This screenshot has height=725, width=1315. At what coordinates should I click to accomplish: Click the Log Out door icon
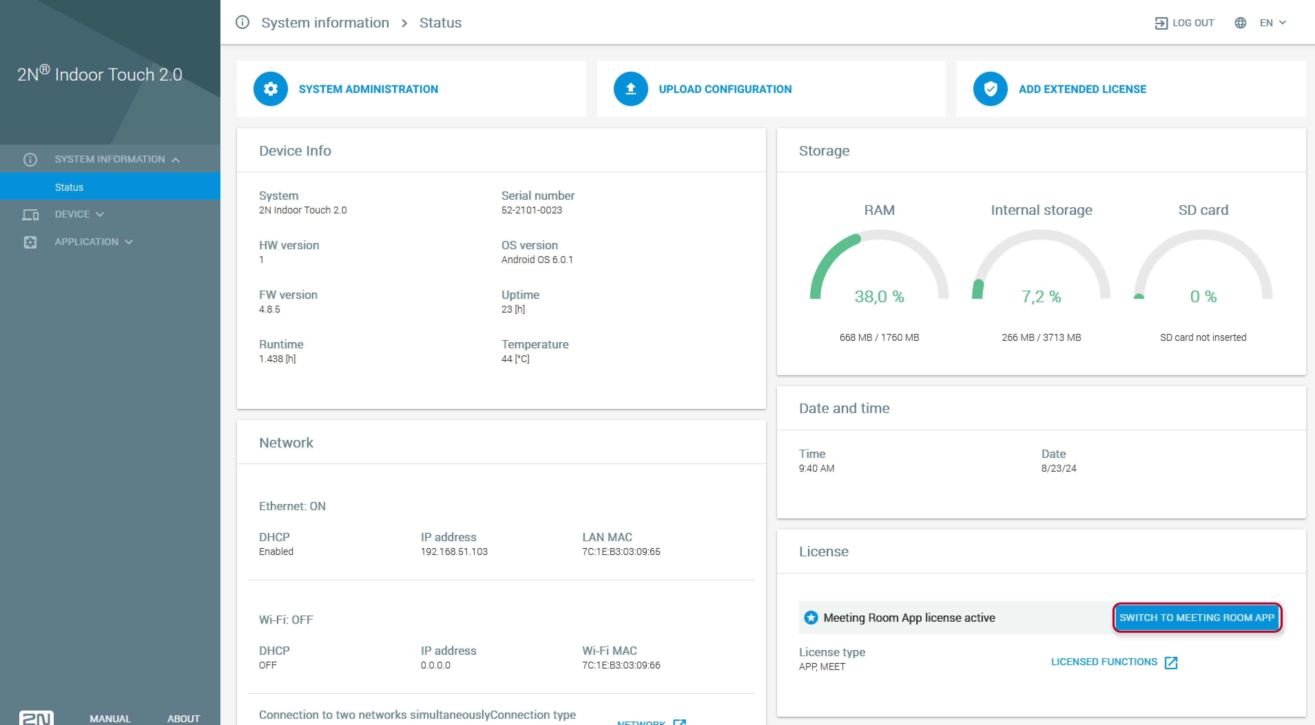[1161, 23]
